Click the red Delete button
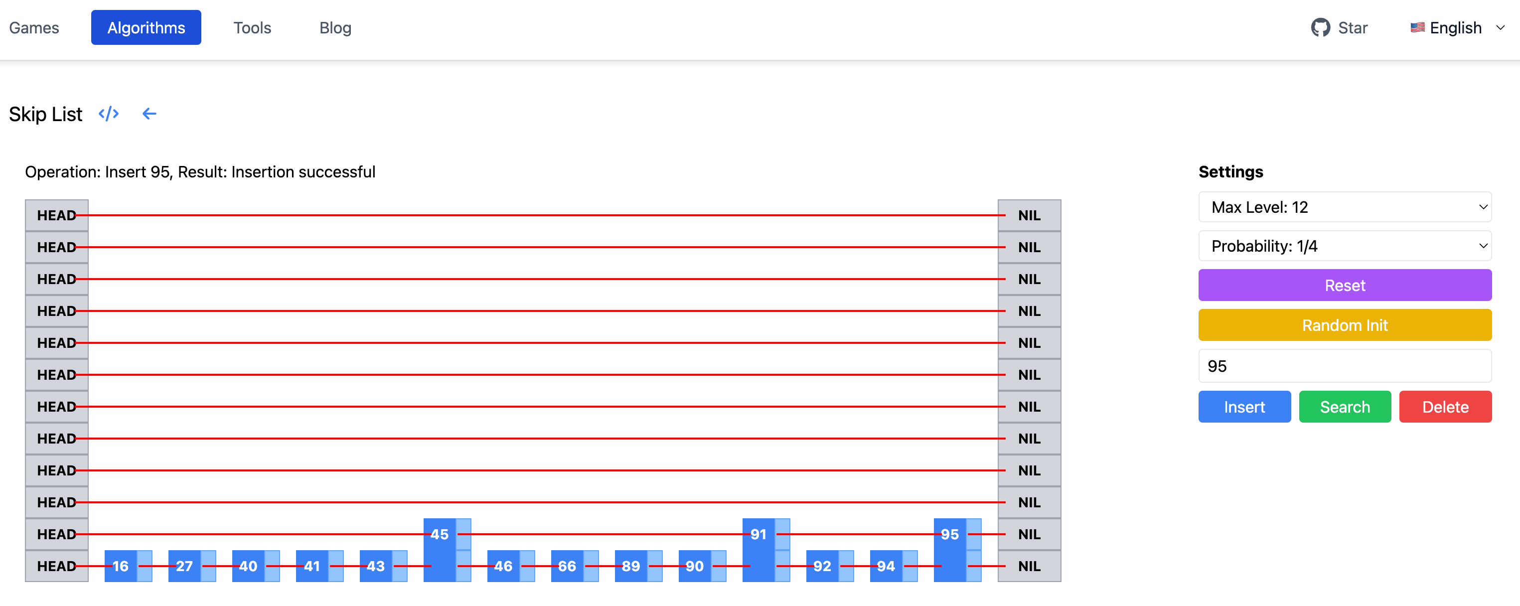Screen dimensions: 1520x606 [x=1445, y=407]
